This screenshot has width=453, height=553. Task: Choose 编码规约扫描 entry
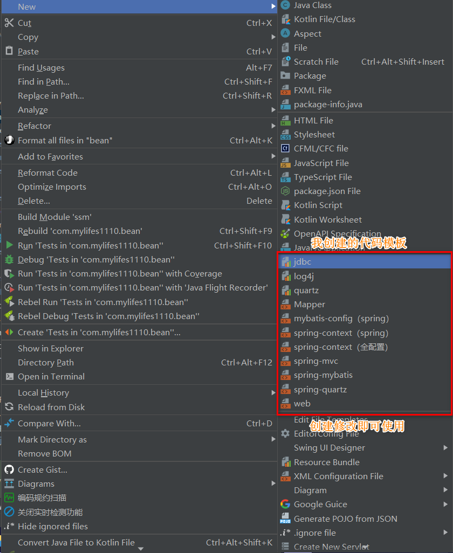139,498
